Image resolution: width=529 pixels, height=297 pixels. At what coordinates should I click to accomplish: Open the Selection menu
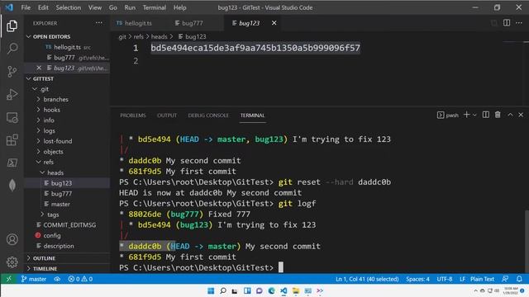68,7
